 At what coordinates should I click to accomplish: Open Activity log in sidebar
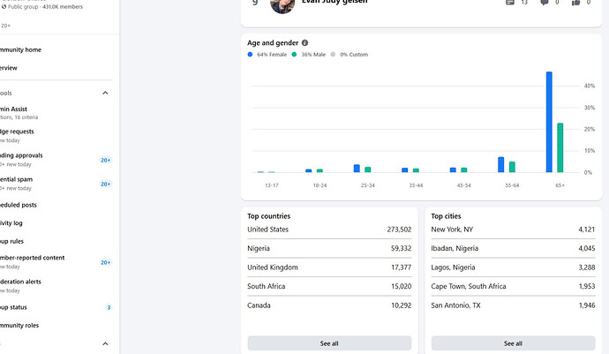click(12, 223)
